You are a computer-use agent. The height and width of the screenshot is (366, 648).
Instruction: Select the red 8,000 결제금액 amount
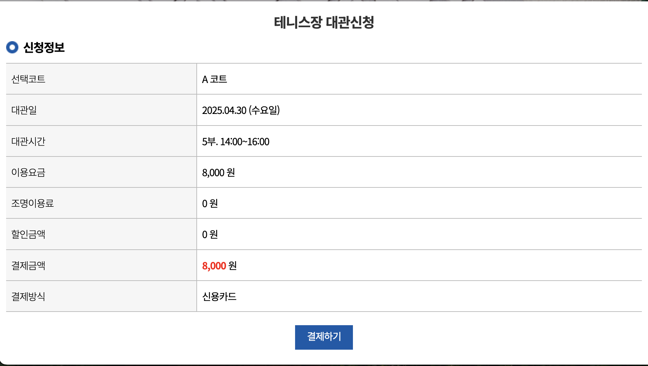click(x=214, y=266)
